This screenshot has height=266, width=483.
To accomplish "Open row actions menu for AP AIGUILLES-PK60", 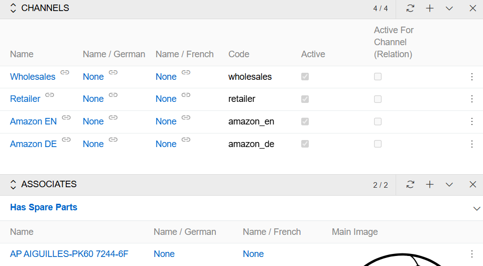I will click(472, 254).
